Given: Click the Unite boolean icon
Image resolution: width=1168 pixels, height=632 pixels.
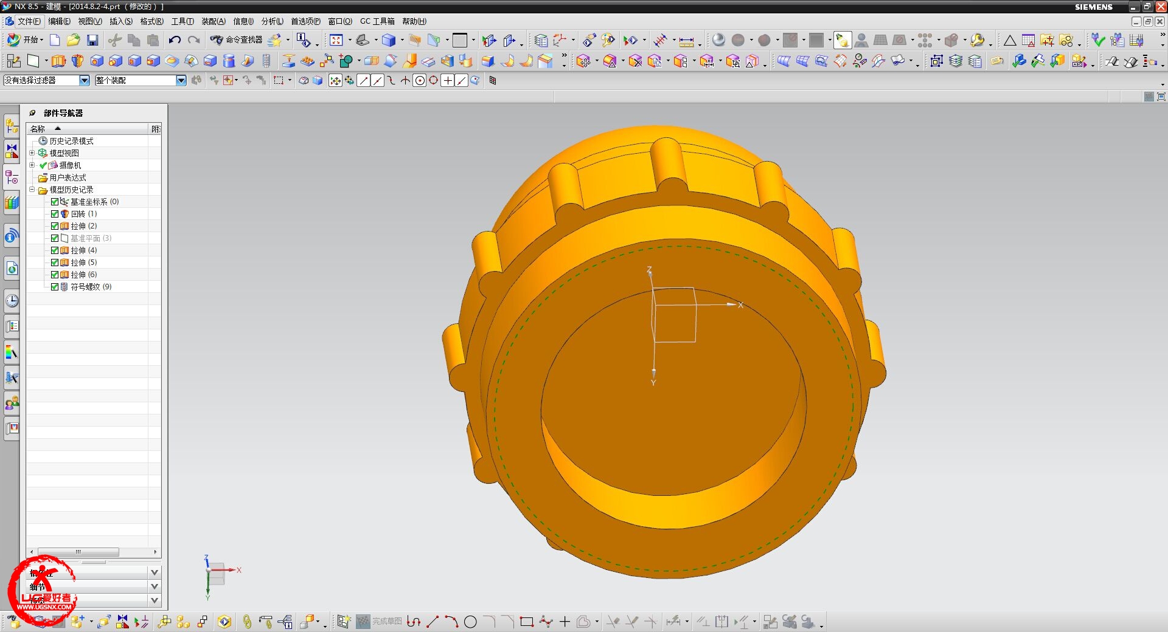Looking at the screenshot, I should (346, 61).
